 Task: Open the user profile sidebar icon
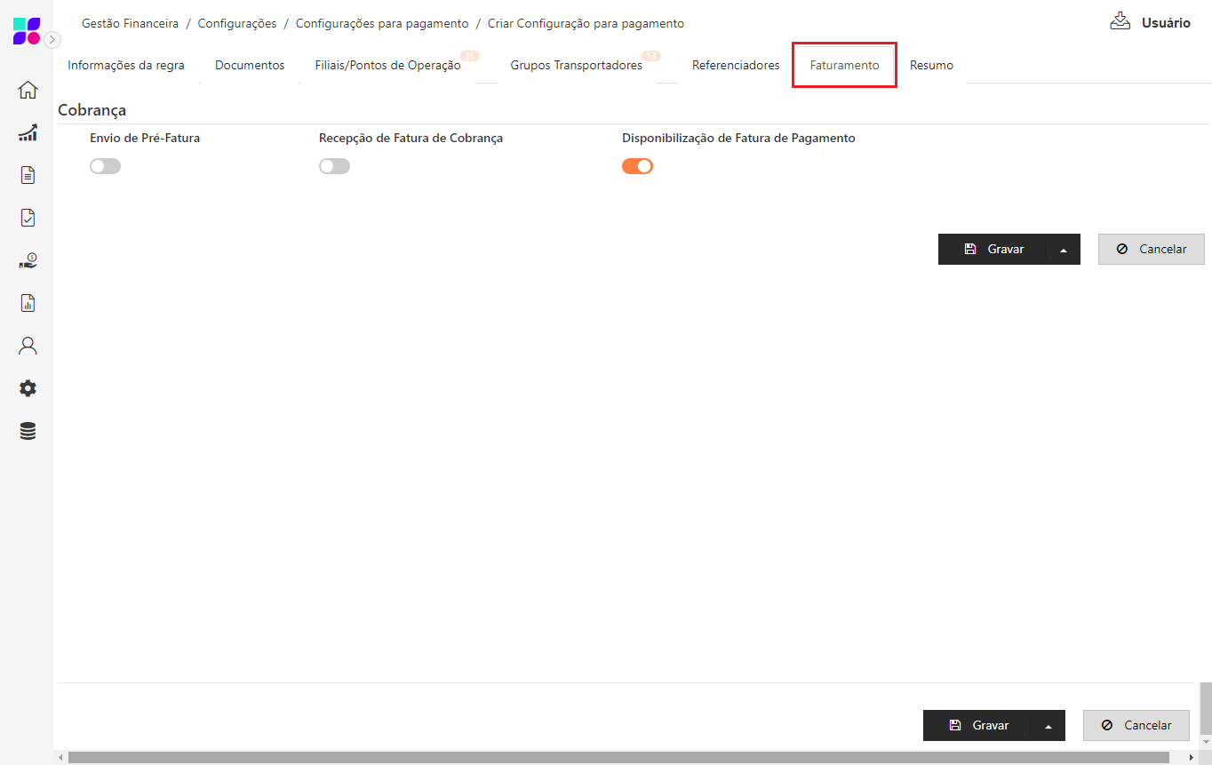click(28, 346)
